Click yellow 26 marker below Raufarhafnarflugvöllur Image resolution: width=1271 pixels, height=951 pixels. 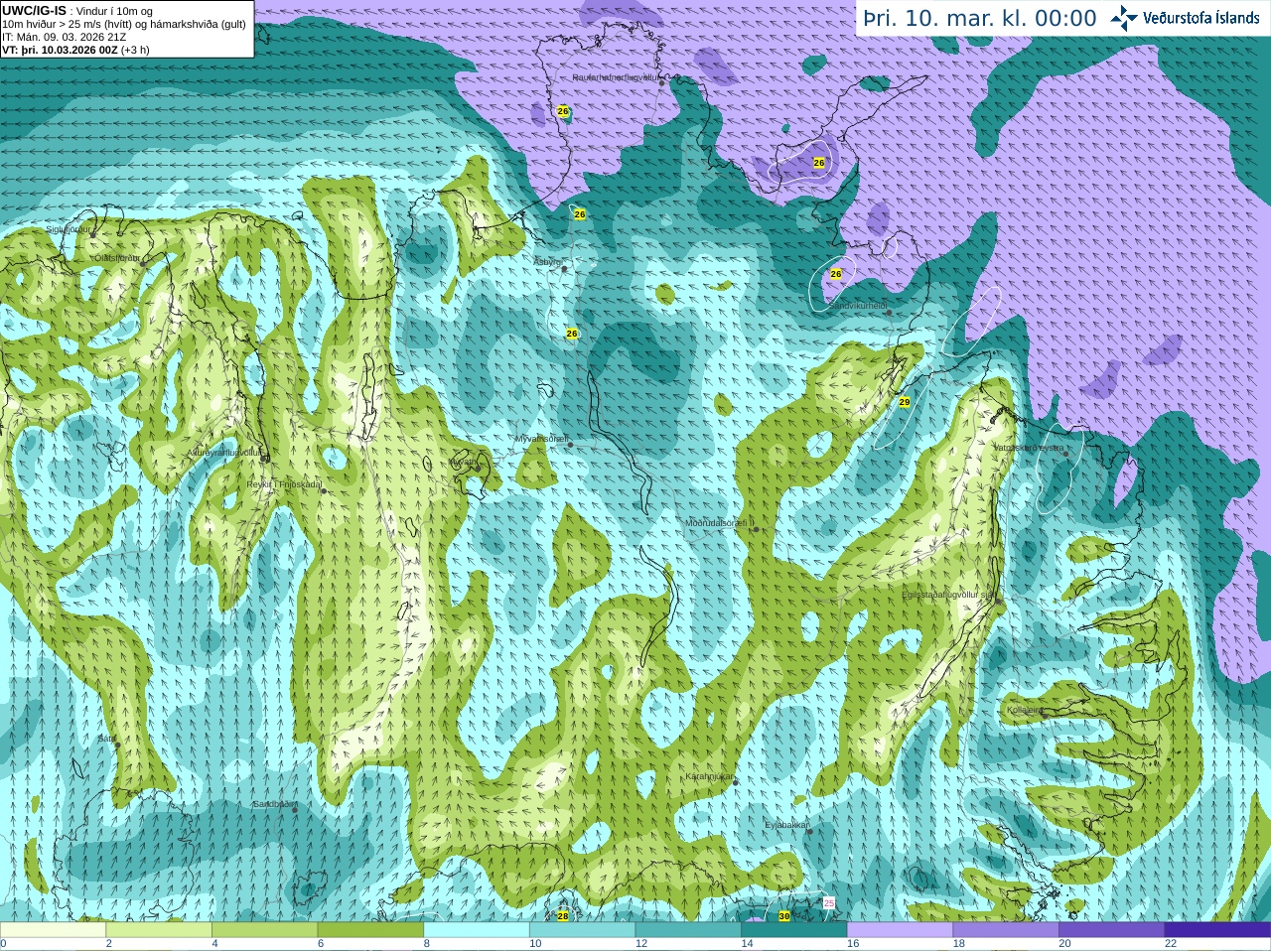pos(563,111)
